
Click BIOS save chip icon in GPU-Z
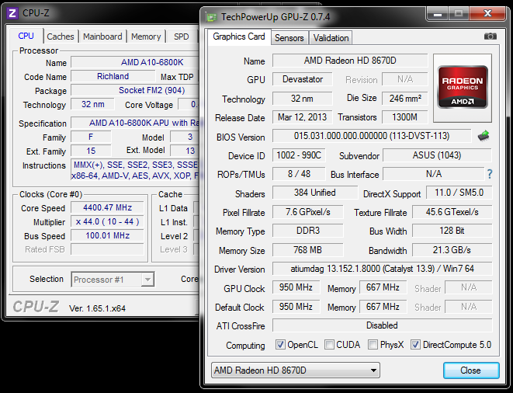[x=484, y=135]
